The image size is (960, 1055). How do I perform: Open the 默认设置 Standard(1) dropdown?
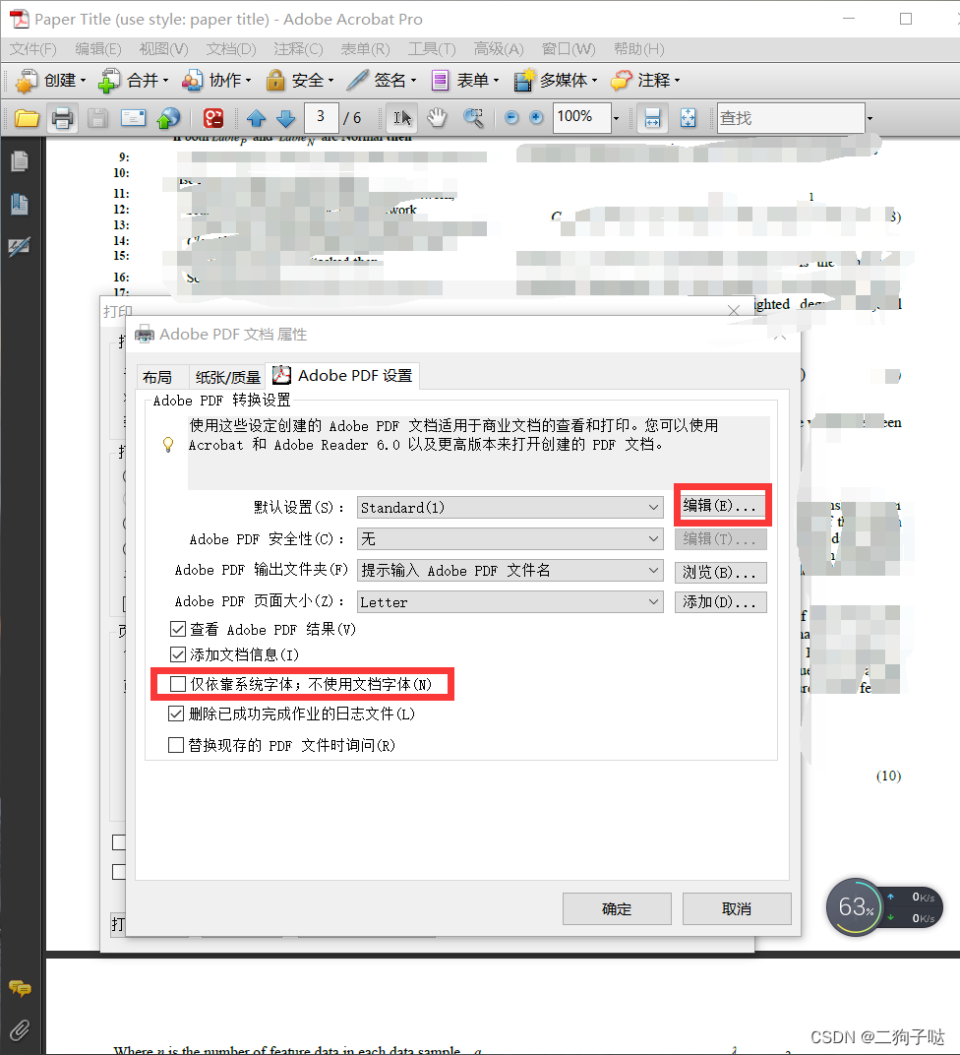[651, 507]
